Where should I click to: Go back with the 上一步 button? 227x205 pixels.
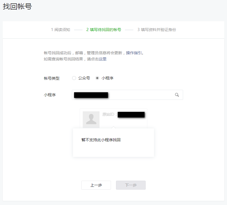coord(96,185)
